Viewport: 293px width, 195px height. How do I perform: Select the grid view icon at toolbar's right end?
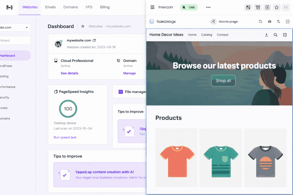pos(286,7)
